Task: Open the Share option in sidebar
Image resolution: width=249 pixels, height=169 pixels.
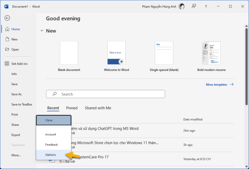Action: (15, 125)
